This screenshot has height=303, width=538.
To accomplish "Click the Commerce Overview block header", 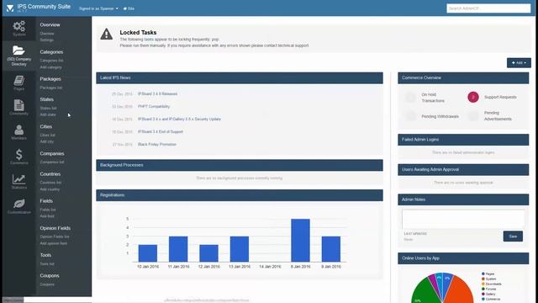I will 463,78.
